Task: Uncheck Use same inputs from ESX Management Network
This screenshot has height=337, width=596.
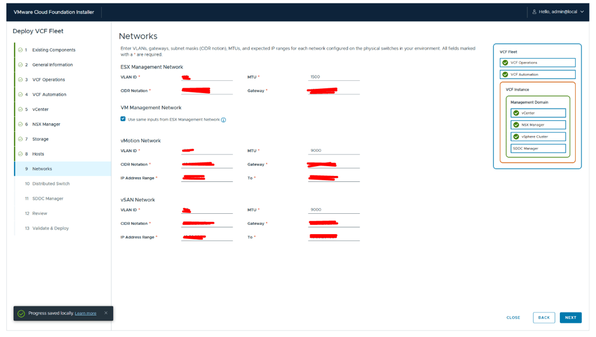Action: (x=123, y=119)
